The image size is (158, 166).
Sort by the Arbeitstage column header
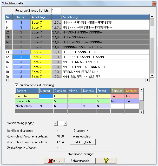pos(41,17)
